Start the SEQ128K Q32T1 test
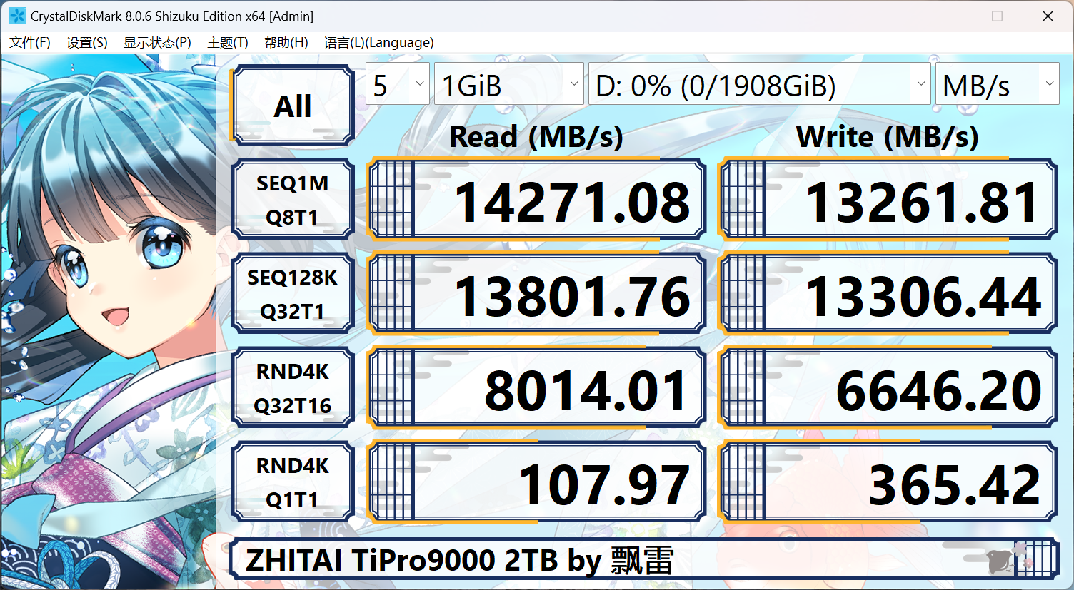The image size is (1074, 590). pos(293,293)
